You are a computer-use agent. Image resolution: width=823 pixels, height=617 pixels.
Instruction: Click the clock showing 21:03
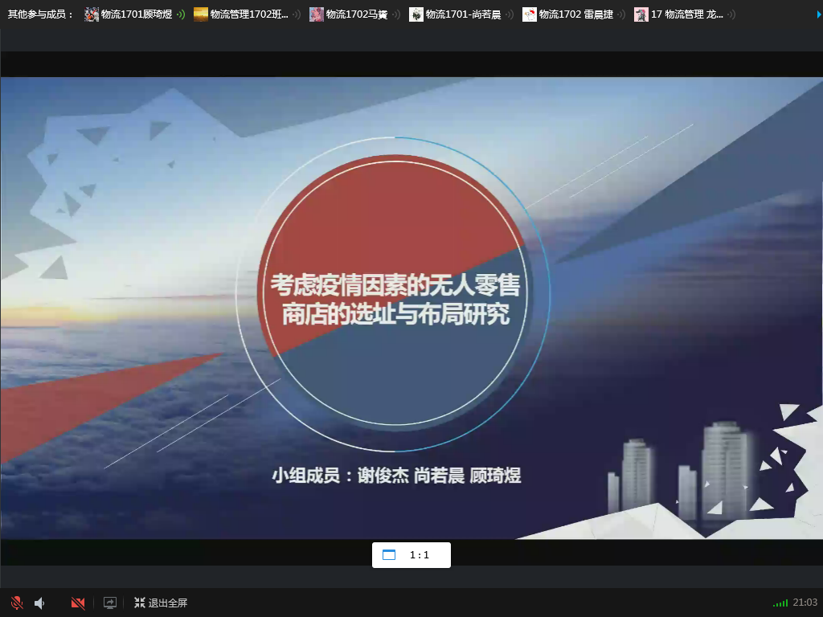coord(805,603)
